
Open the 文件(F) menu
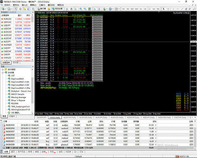pos(7,5)
